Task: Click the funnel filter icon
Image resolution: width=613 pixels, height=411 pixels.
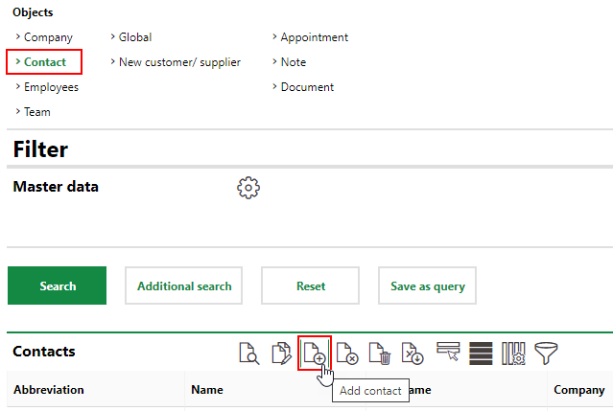Action: coord(546,353)
